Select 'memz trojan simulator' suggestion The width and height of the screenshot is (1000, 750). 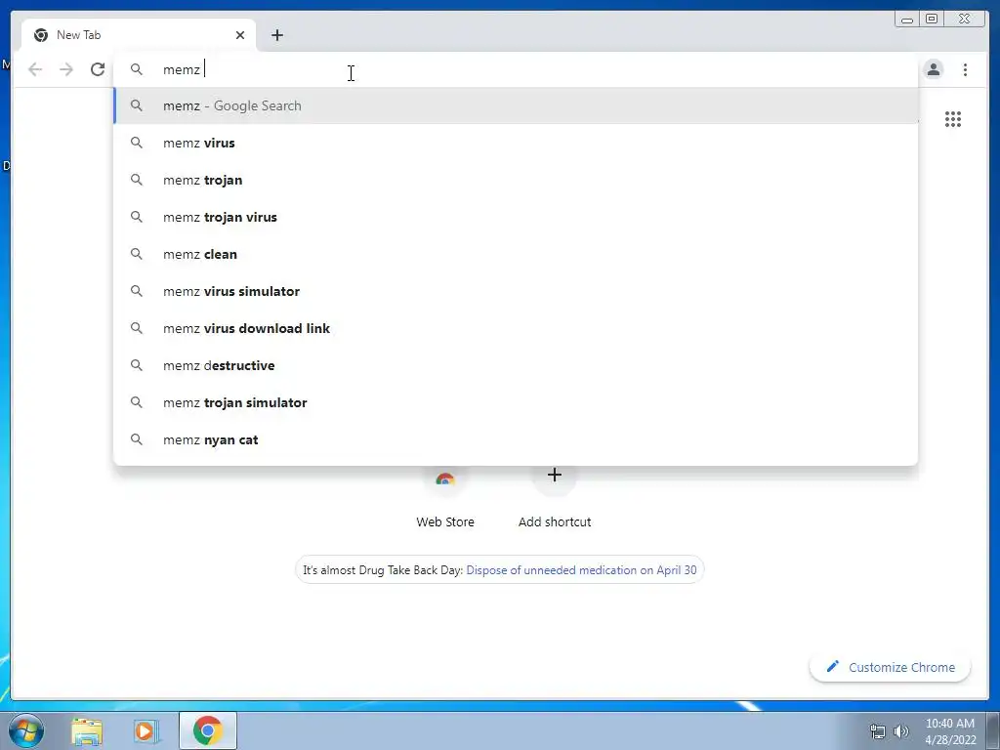click(516, 402)
